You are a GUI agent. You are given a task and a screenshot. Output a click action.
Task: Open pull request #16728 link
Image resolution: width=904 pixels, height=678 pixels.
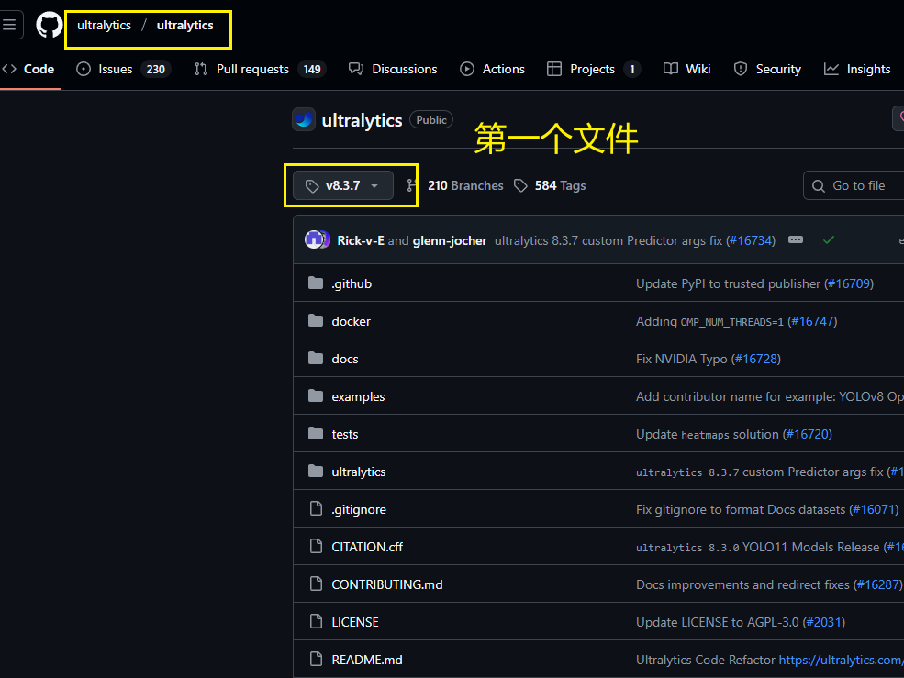pos(756,359)
